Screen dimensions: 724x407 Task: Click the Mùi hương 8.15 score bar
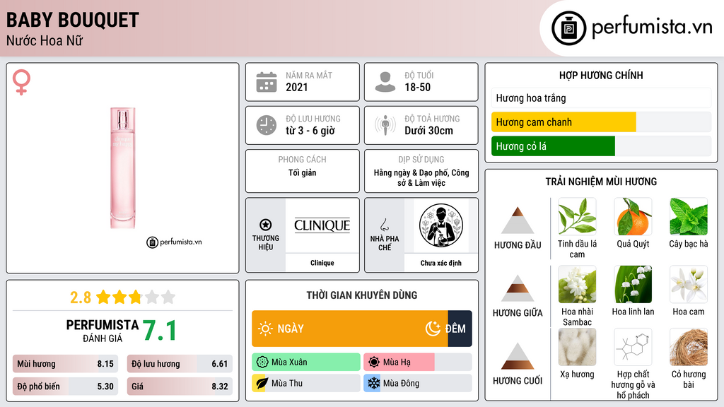click(65, 364)
